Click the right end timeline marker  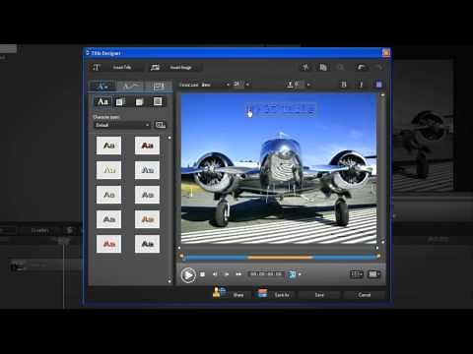[378, 257]
